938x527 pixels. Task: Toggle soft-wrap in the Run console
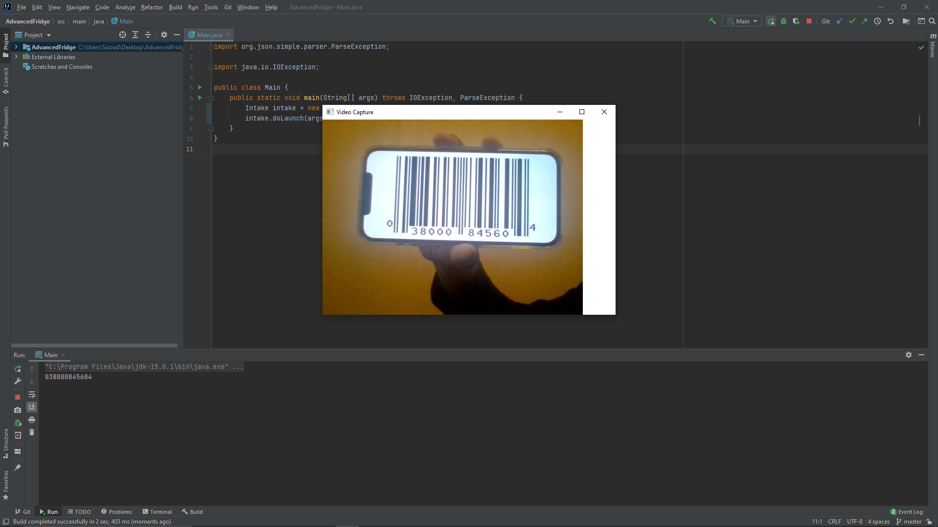point(32,395)
